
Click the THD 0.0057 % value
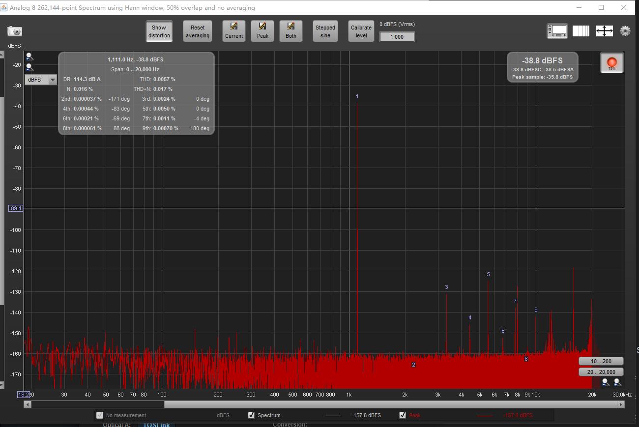pos(164,79)
